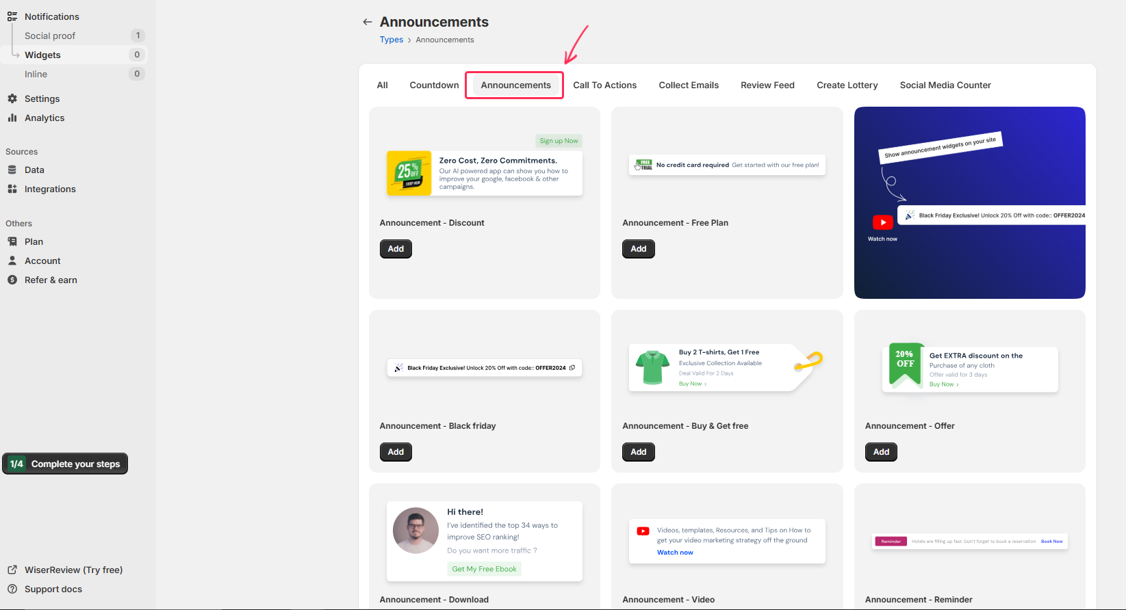Click the Social proof count badge 1
1126x610 pixels.
(x=138, y=36)
